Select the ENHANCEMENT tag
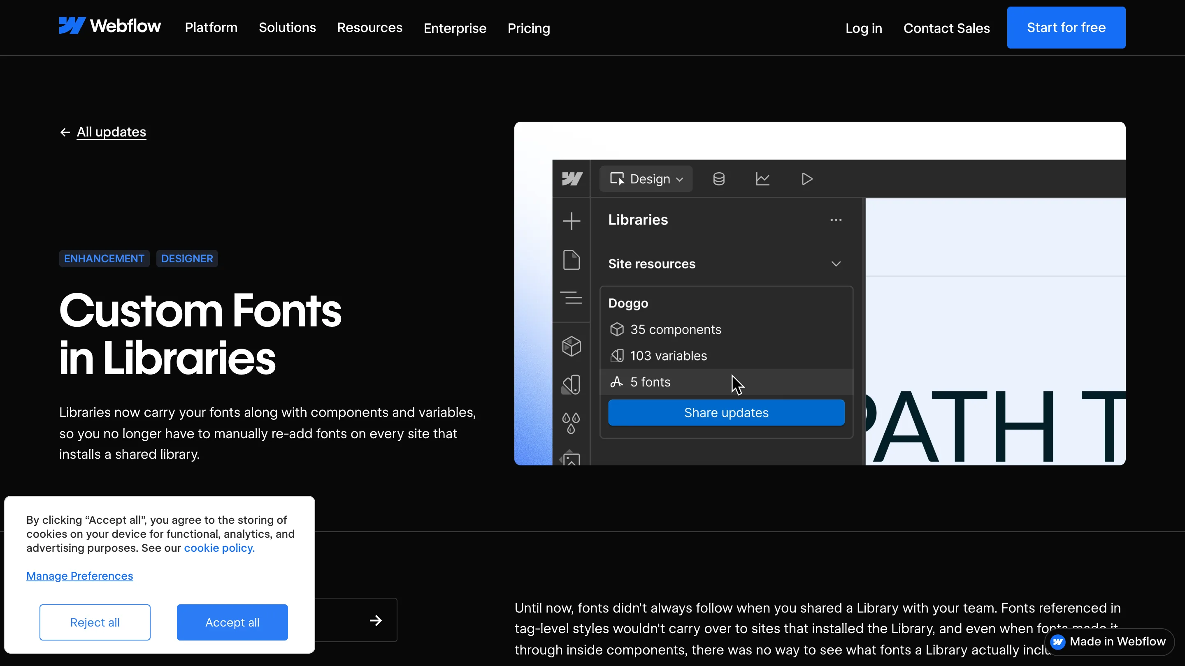Viewport: 1185px width, 666px height. (x=104, y=258)
